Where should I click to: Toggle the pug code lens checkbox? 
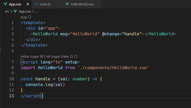[29, 17]
